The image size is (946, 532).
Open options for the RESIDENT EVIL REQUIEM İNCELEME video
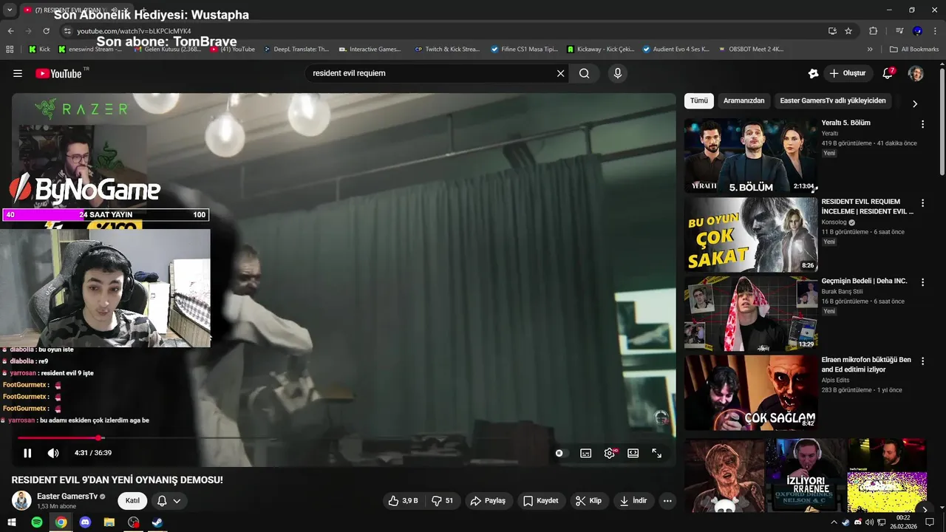click(x=922, y=203)
